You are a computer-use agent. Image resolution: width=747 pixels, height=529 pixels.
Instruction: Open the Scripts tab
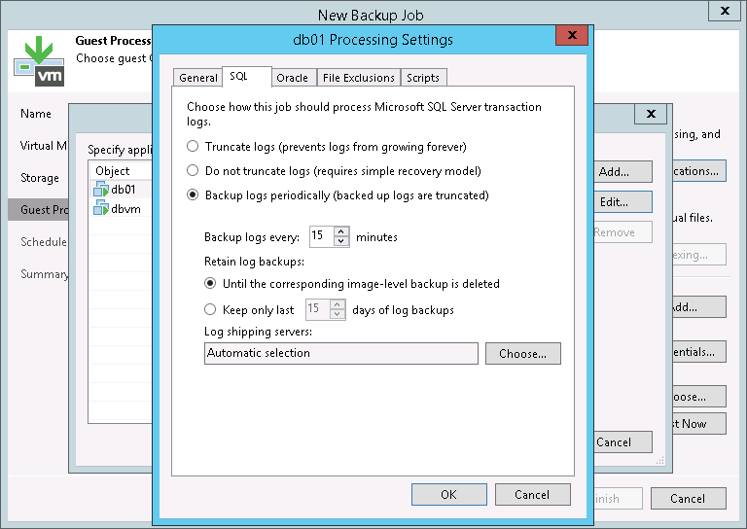(423, 78)
